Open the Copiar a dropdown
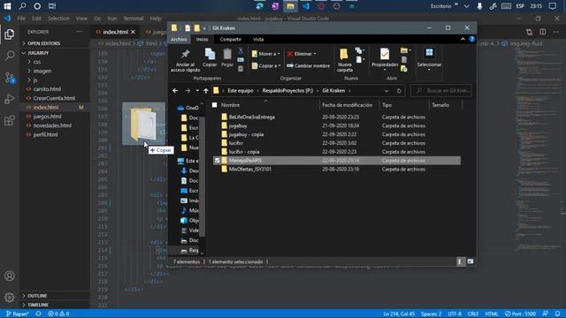566x318 pixels. [x=266, y=65]
